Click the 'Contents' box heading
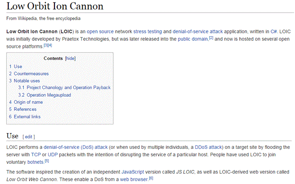This screenshot has height=184, width=295. point(53,59)
